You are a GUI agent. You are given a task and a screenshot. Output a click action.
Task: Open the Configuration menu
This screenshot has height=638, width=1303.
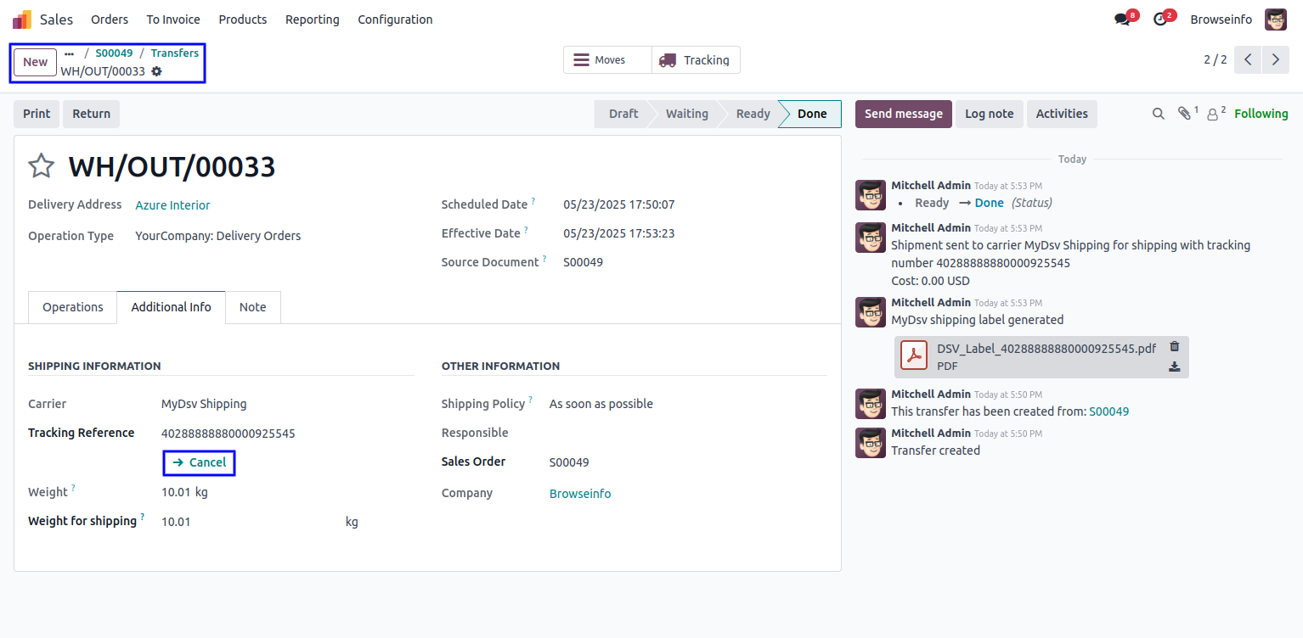[395, 20]
